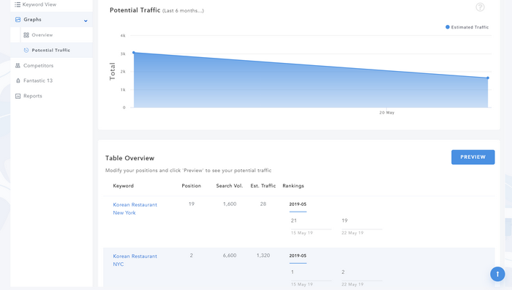
Task: Click search volume 6,600 cell
Action: click(x=230, y=256)
